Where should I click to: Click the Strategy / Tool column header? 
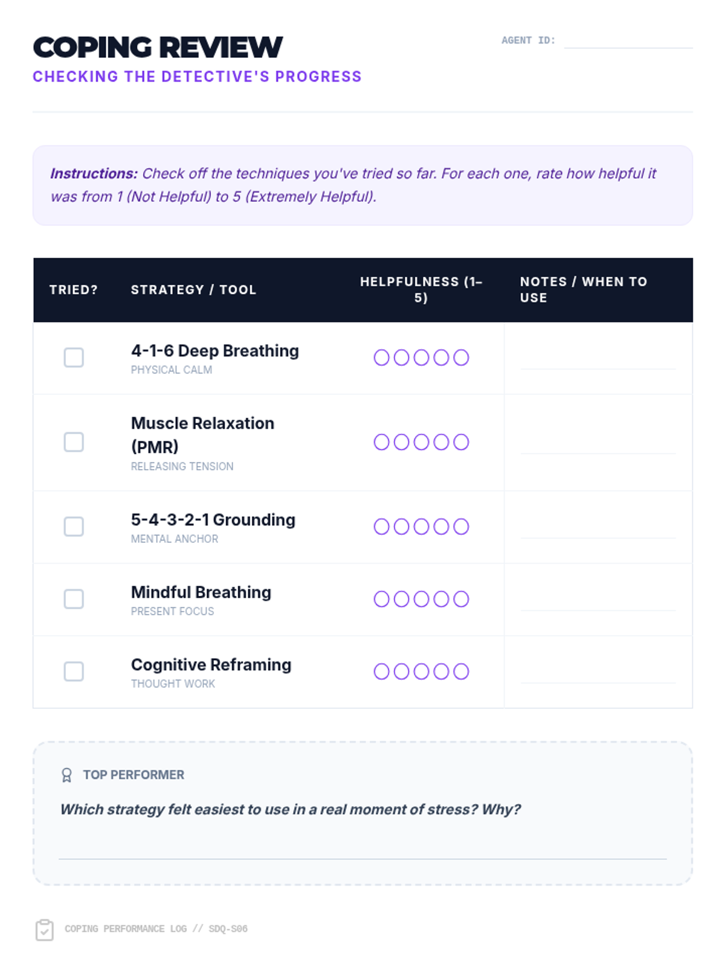193,290
